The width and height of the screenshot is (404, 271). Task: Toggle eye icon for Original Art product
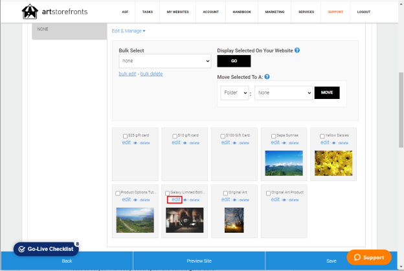coord(234,200)
